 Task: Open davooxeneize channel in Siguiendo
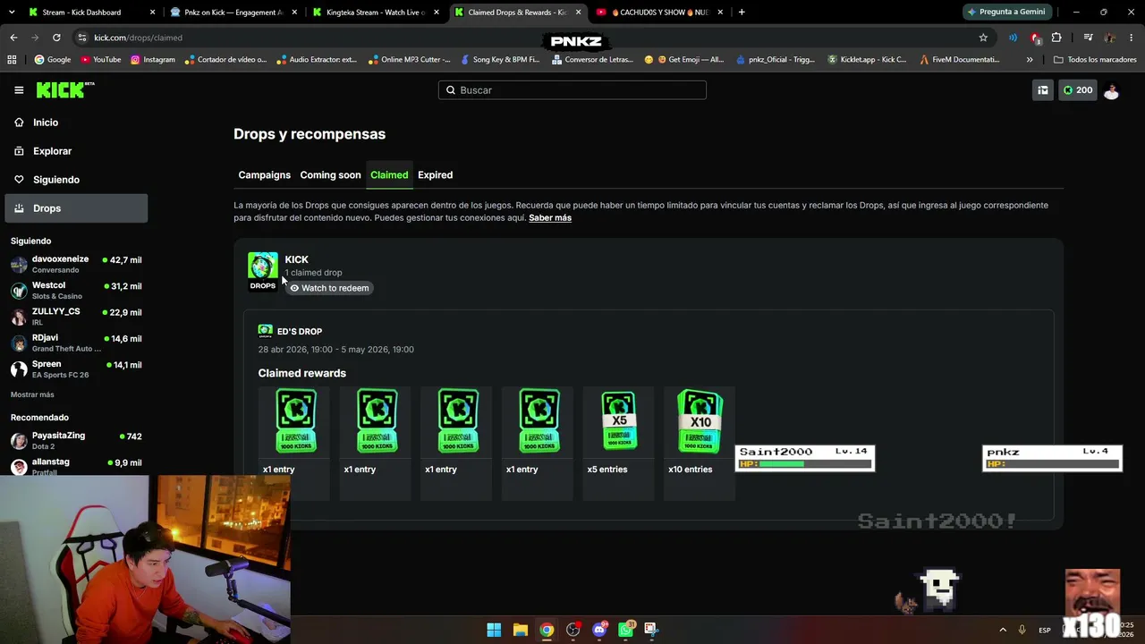(x=76, y=265)
